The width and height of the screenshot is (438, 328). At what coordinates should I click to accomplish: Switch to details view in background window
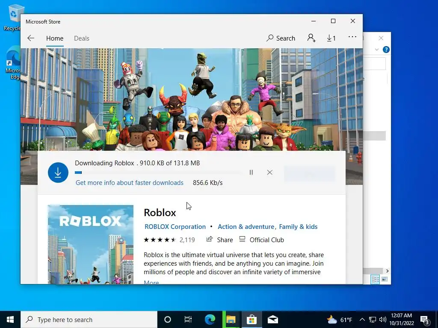(x=375, y=279)
